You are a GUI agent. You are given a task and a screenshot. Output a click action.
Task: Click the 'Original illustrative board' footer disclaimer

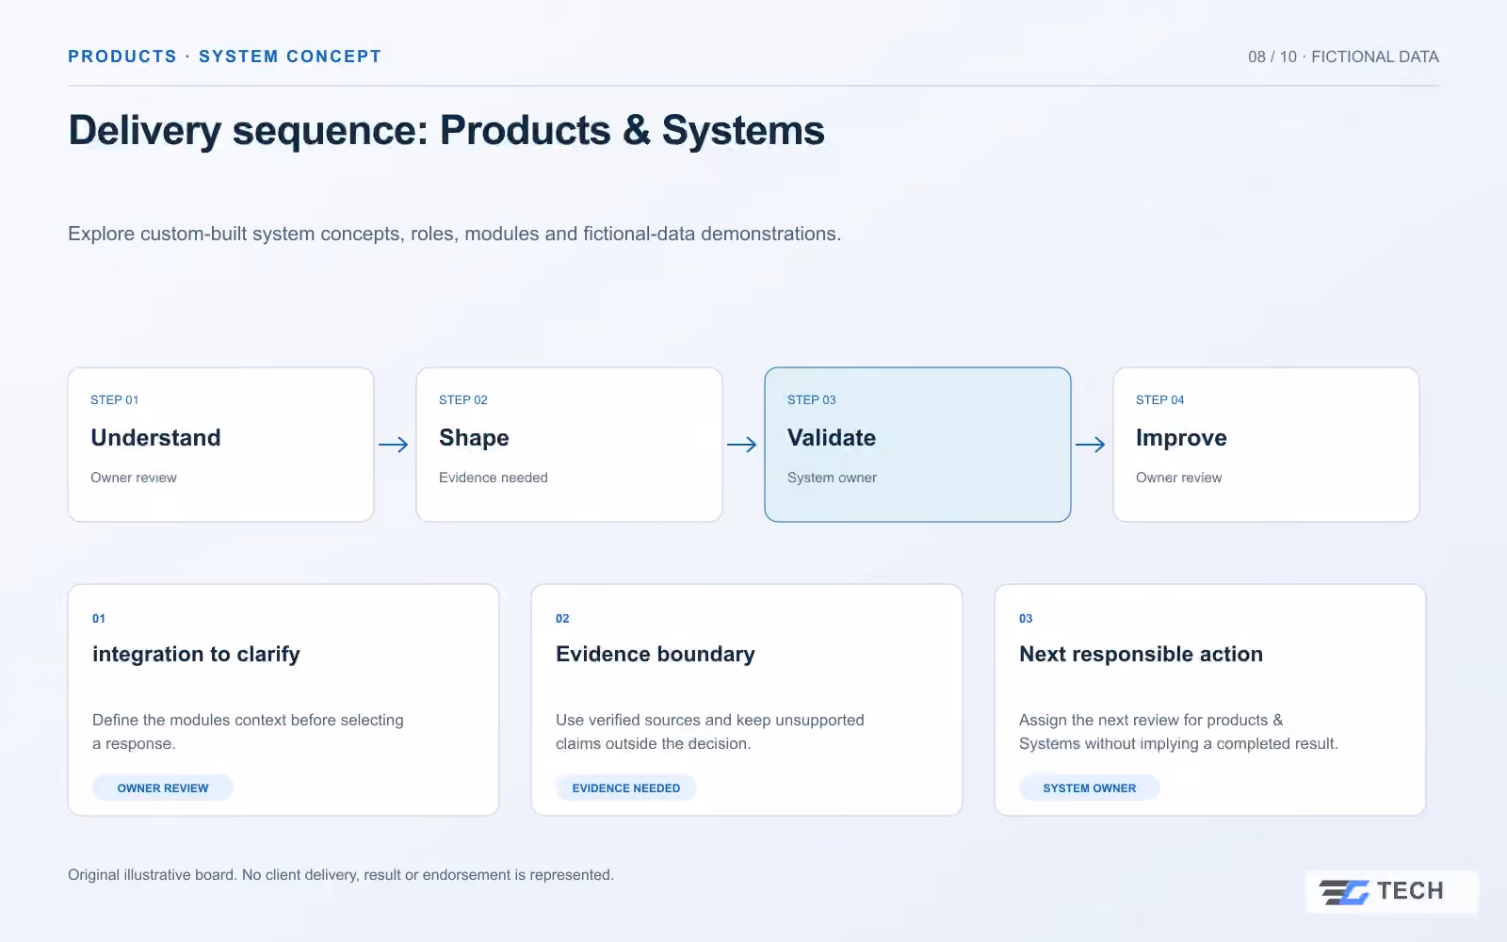(x=341, y=875)
